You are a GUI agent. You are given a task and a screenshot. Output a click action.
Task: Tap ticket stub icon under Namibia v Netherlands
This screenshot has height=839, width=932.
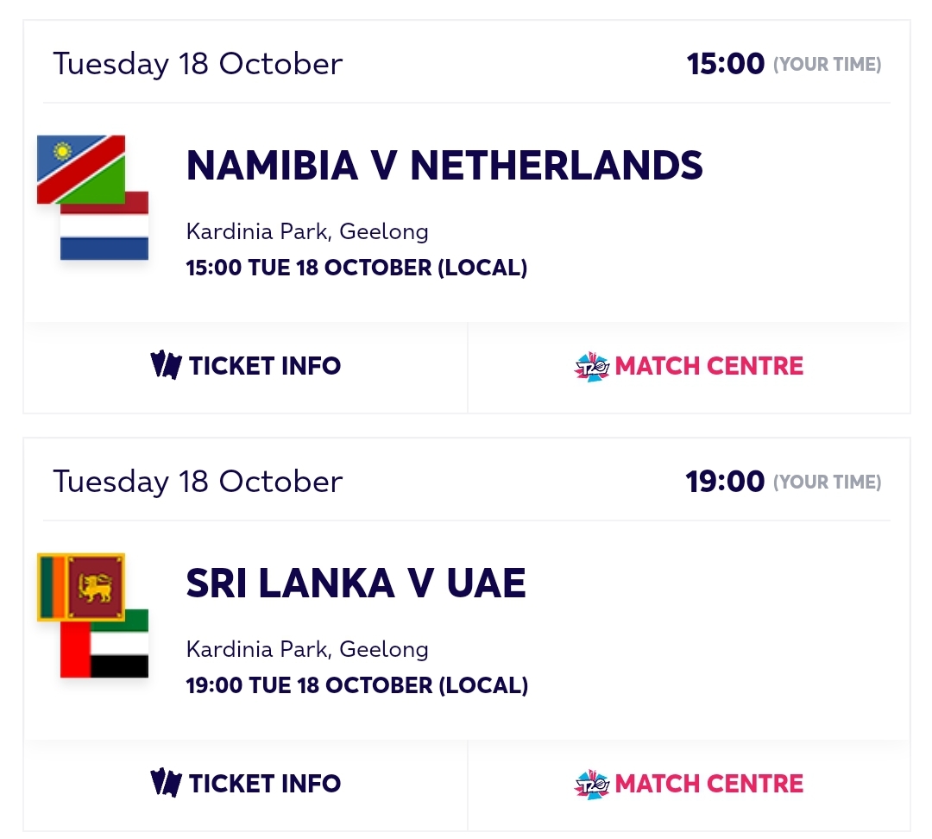[165, 366]
